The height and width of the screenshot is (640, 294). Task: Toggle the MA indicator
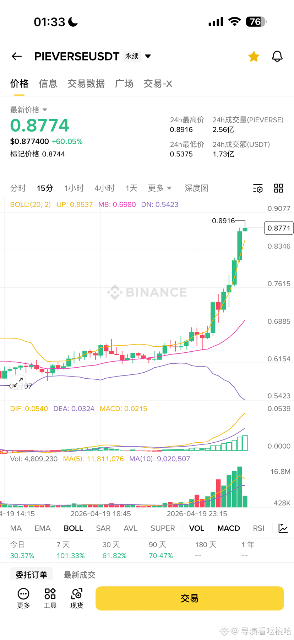coord(16,528)
